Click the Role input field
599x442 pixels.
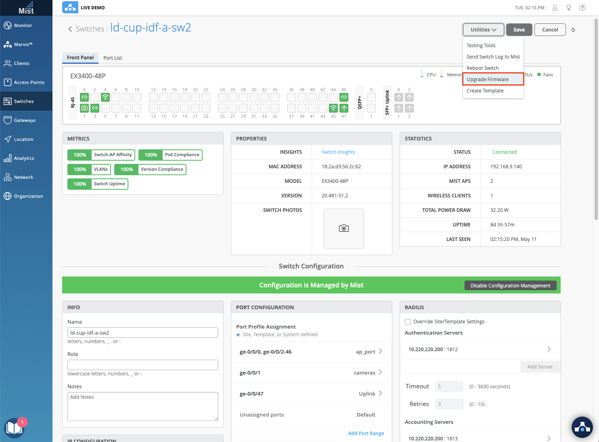[143, 365]
